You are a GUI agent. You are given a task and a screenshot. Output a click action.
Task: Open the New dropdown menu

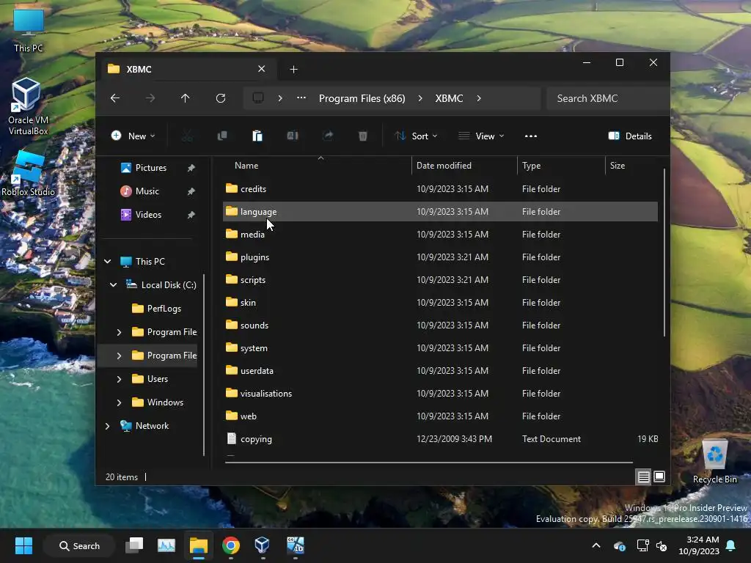(x=133, y=136)
